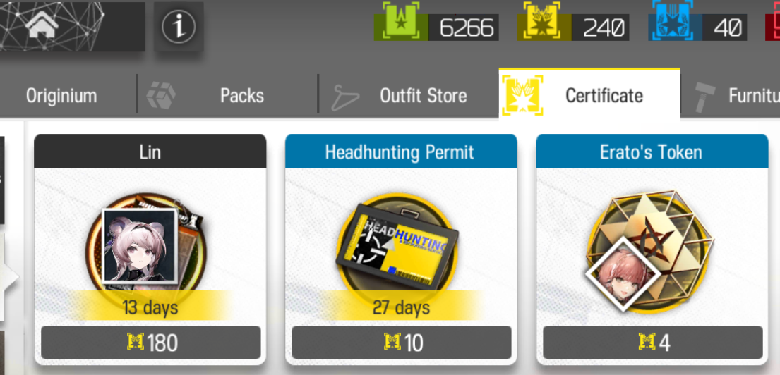Select the blue certificate currency icon showing 40
This screenshot has width=780, height=375.
(675, 23)
